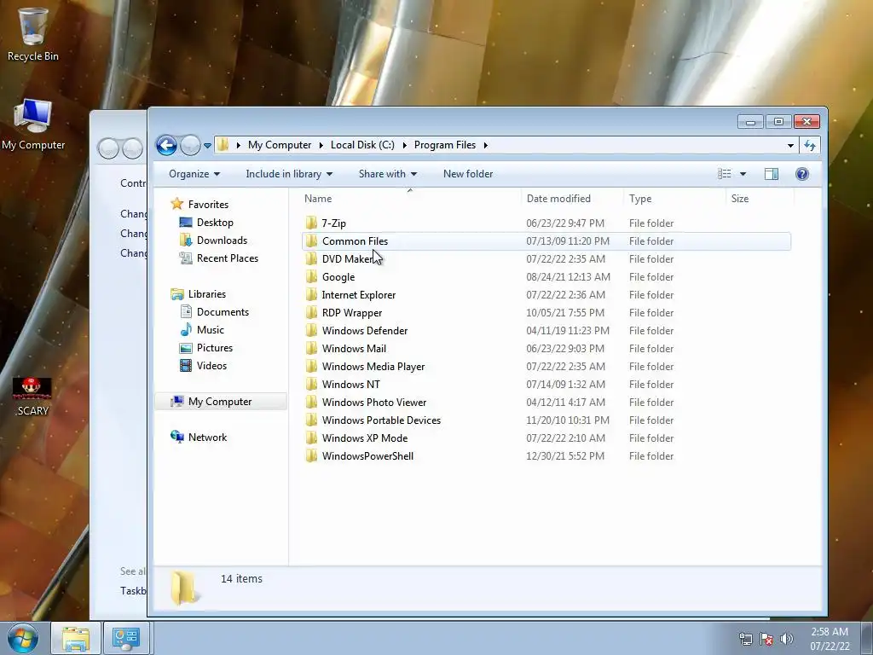Select the Windows Mail folder icon
Screen dimensions: 873x655
[x=311, y=348]
